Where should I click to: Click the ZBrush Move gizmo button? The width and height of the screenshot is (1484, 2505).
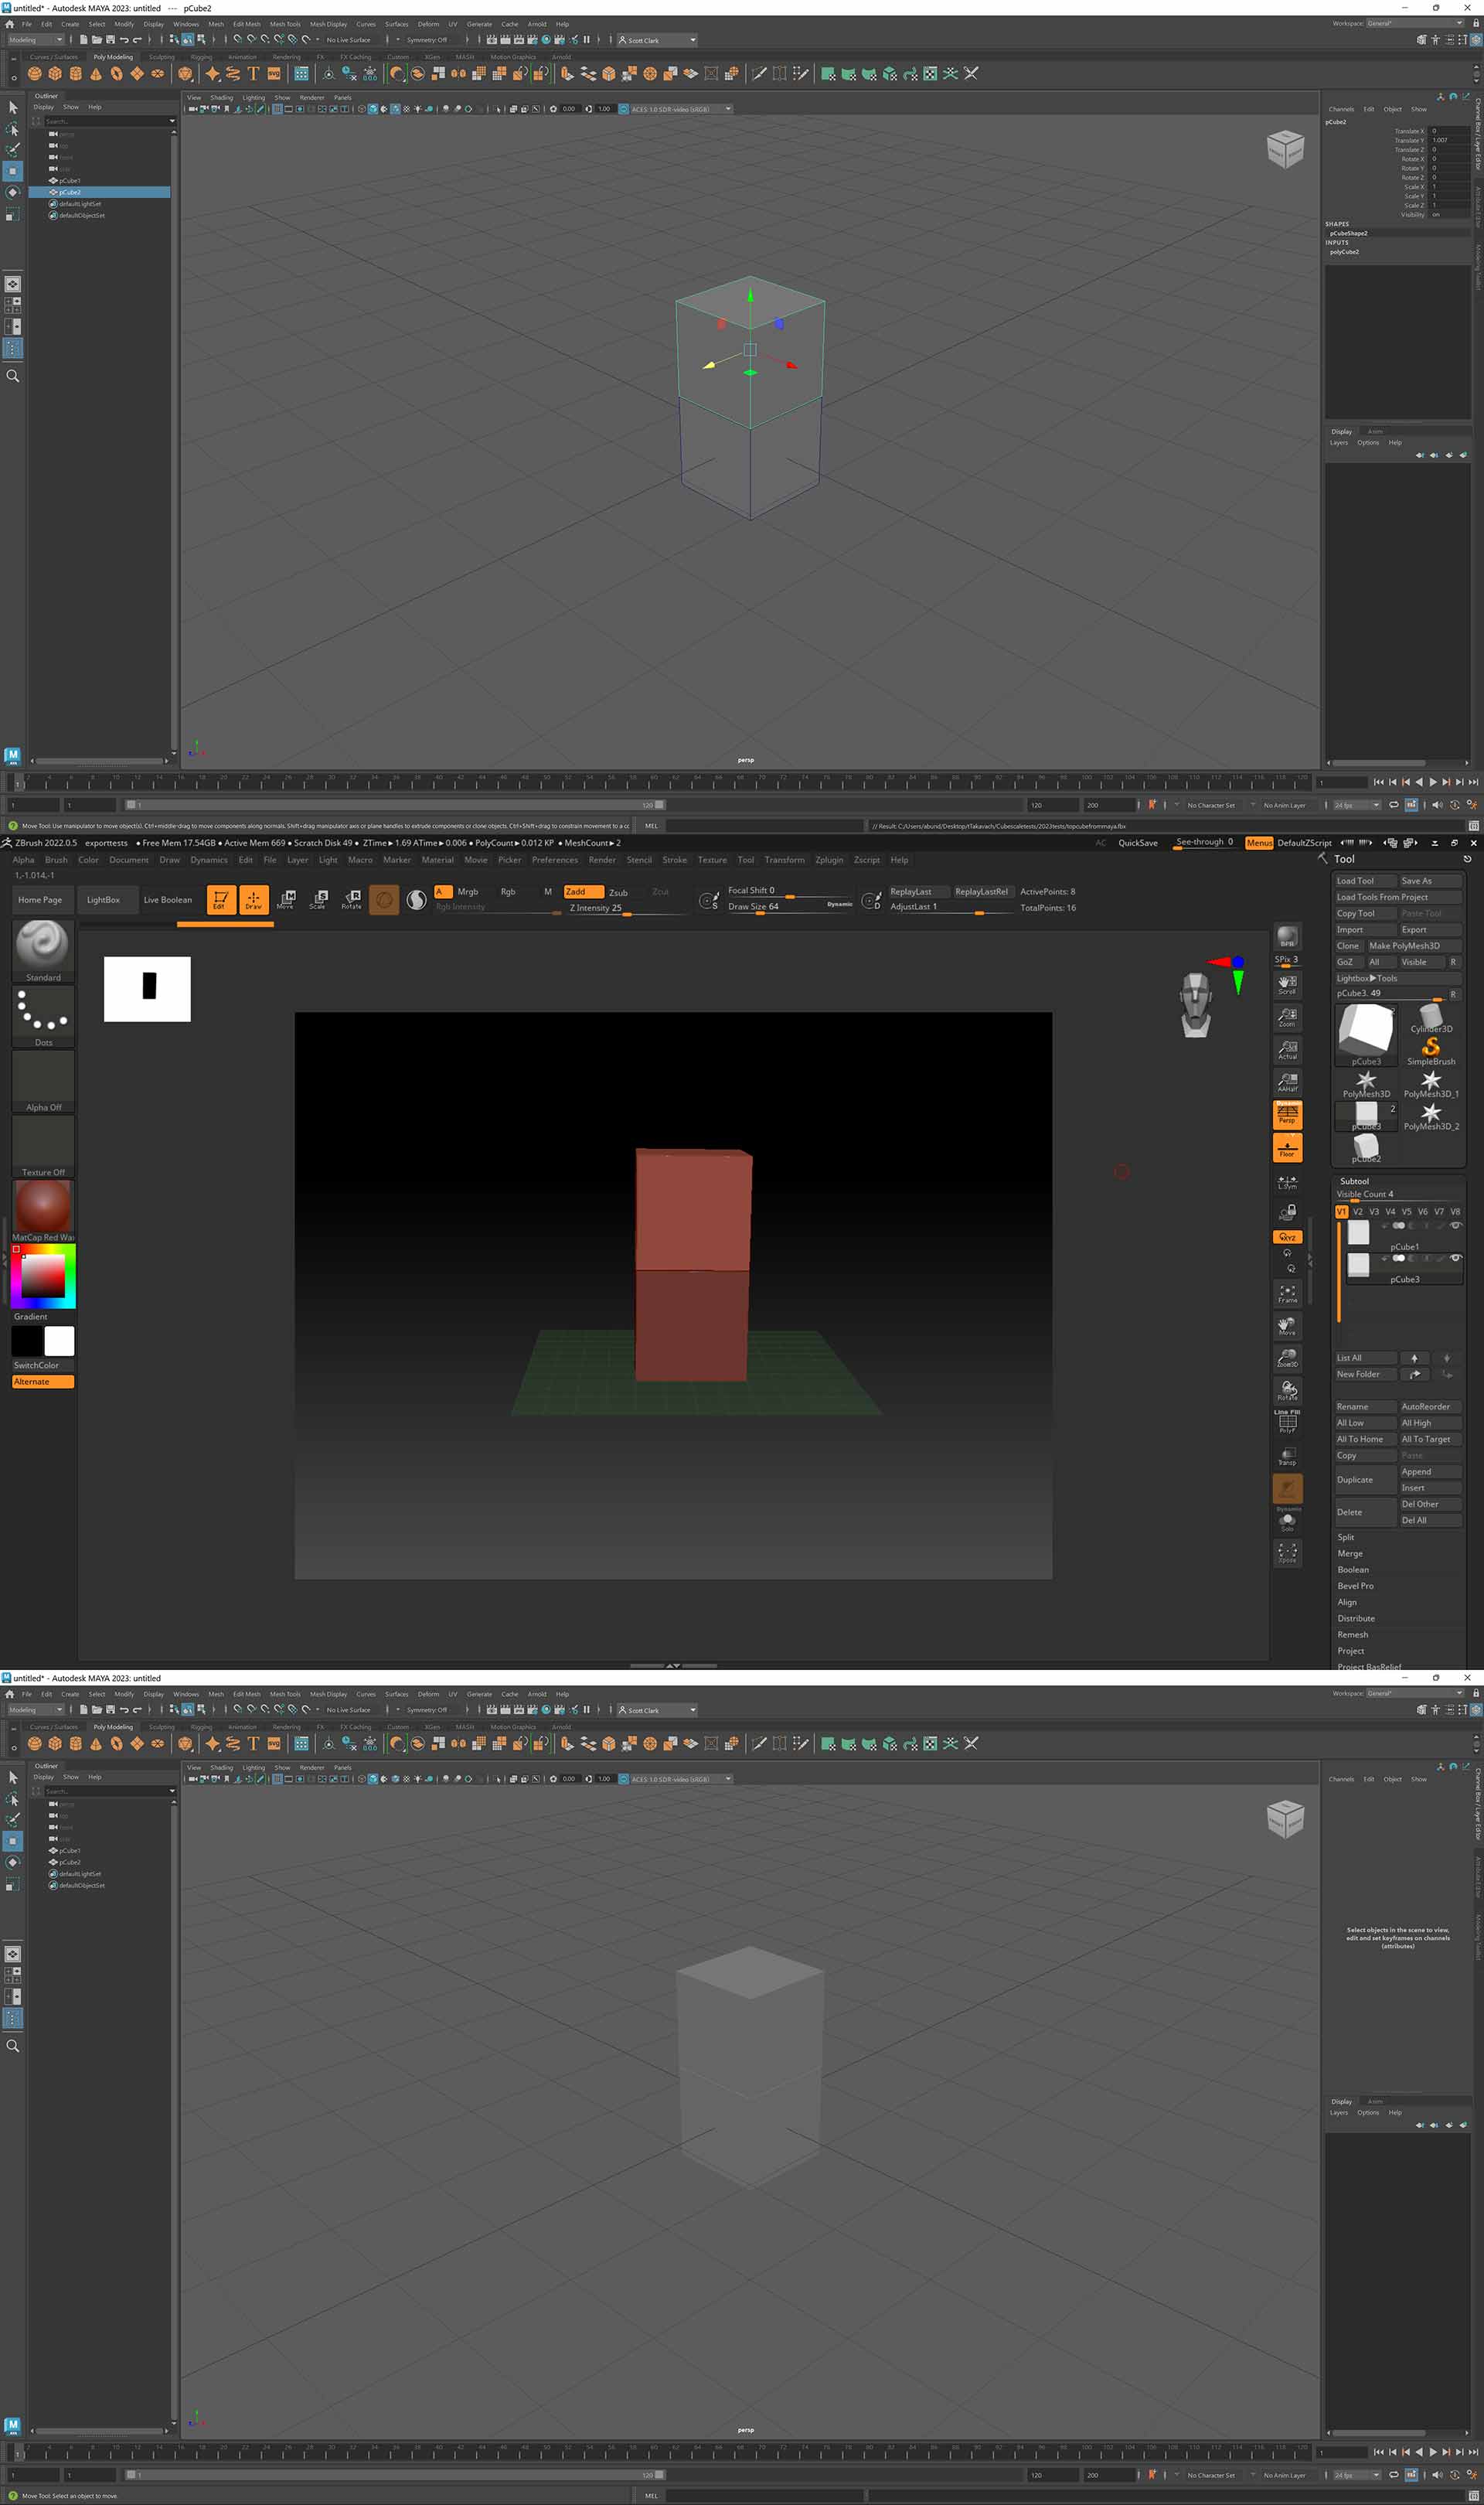[286, 899]
